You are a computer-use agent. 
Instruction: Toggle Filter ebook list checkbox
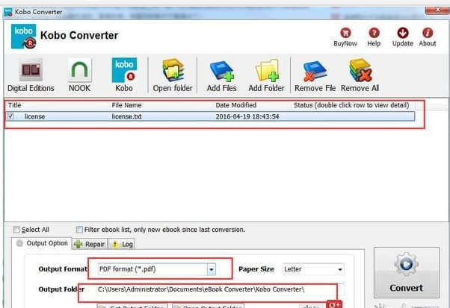[x=79, y=230]
